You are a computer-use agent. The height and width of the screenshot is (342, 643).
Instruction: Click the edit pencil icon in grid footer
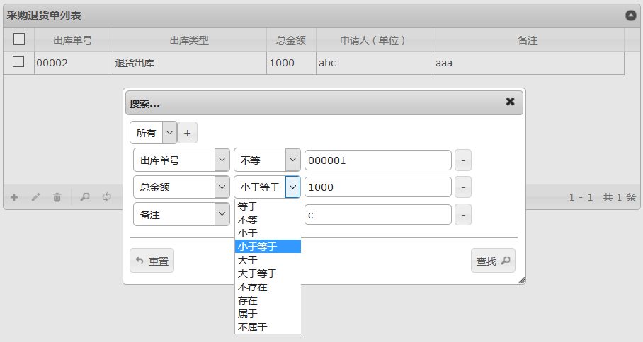(x=35, y=197)
